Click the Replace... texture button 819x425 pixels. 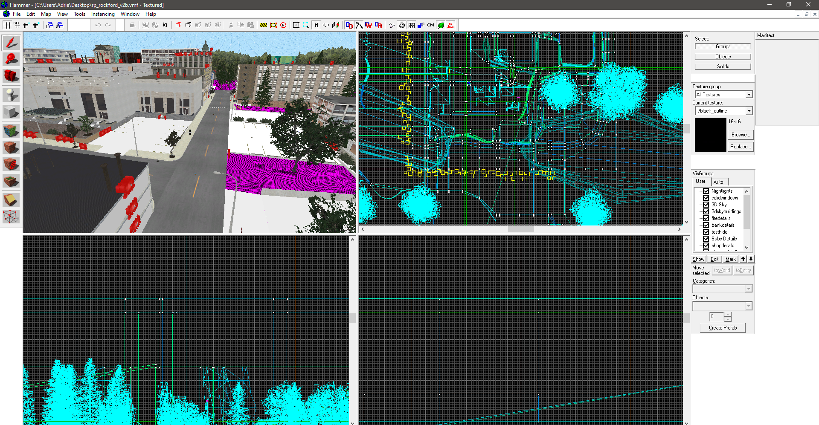(x=741, y=147)
